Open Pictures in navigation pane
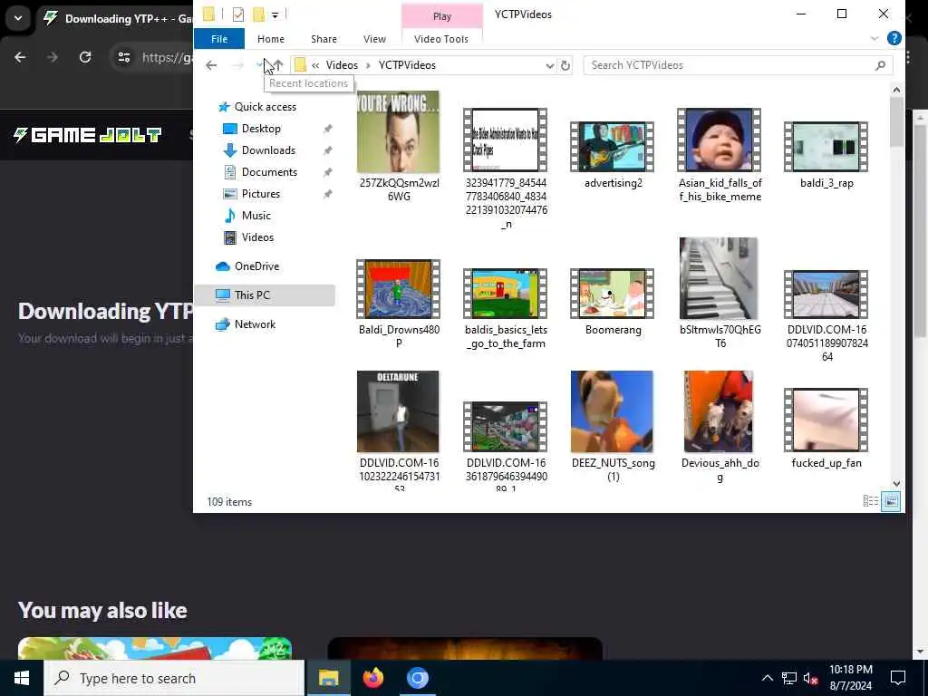This screenshot has height=696, width=928. tap(260, 194)
